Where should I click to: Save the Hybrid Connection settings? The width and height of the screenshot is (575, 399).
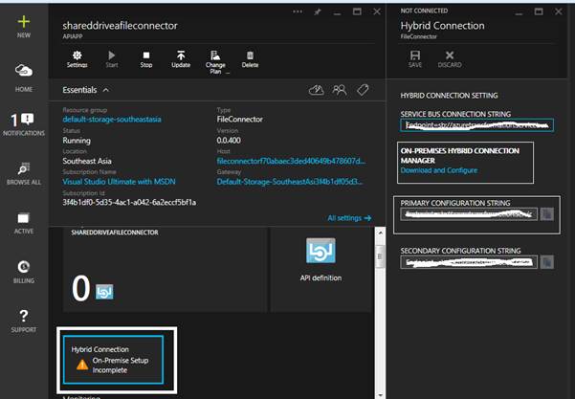click(x=415, y=59)
